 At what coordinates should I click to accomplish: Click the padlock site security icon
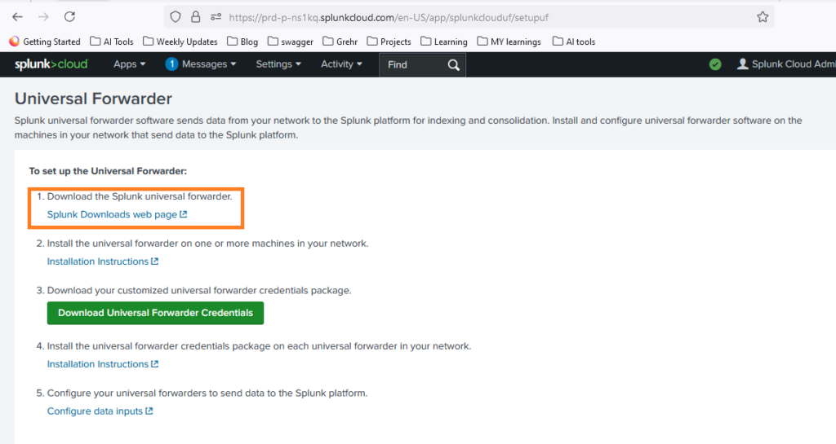tap(195, 16)
